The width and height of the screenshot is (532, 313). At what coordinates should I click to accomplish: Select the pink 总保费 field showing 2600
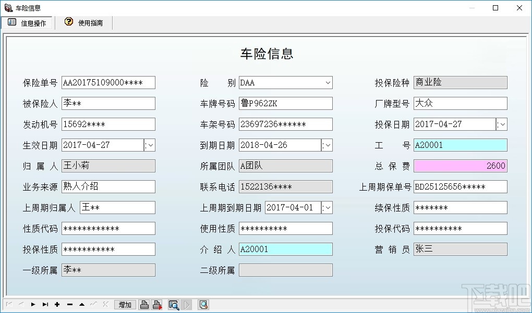[x=460, y=166]
